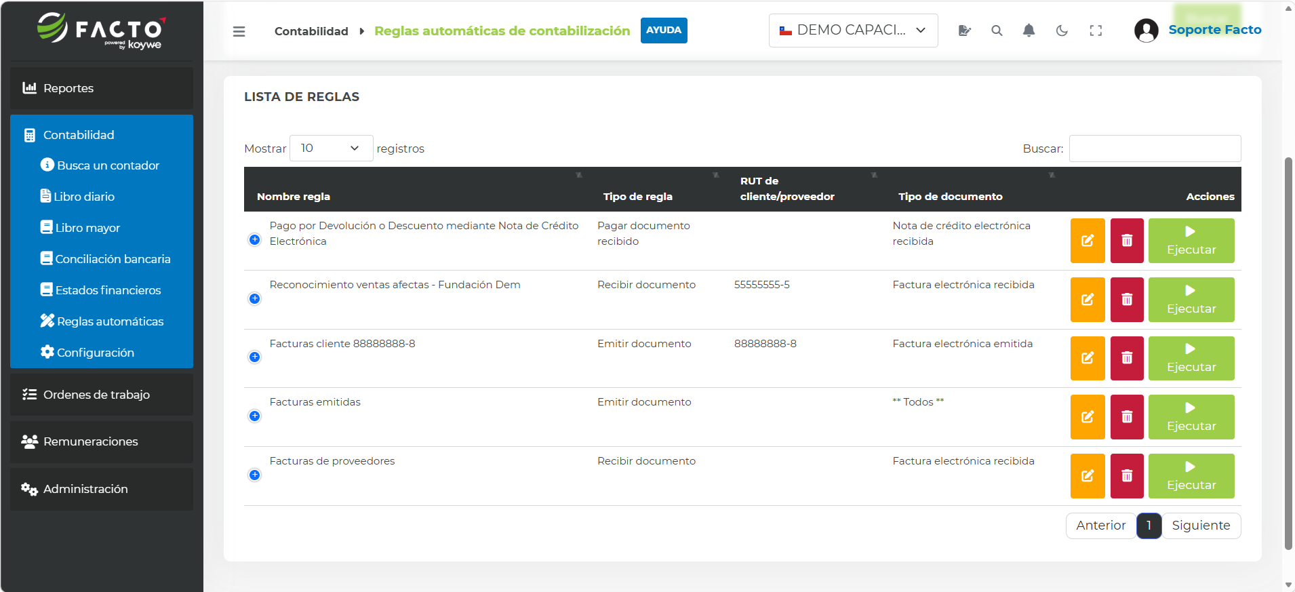This screenshot has width=1295, height=592.
Task: Focus the Buscar search field
Action: coord(1155,149)
